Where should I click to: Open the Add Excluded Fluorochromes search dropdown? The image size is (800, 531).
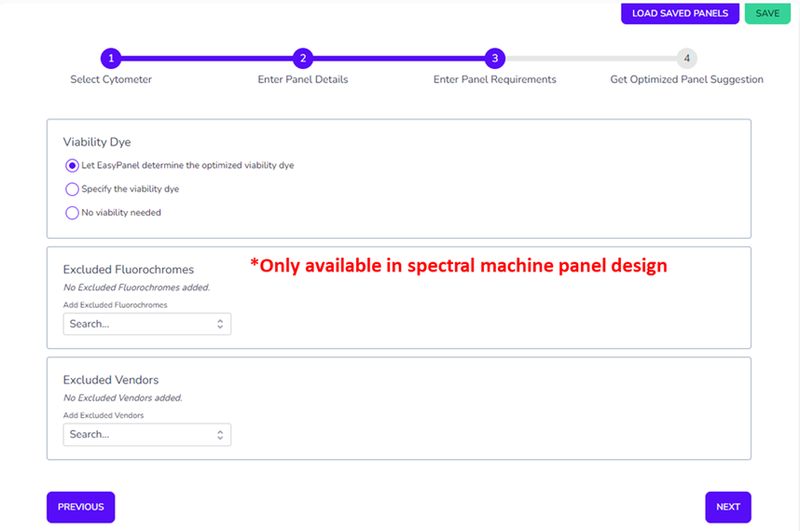pos(140,324)
